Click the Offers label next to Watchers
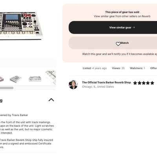The image size is (157, 157). pos(153,68)
